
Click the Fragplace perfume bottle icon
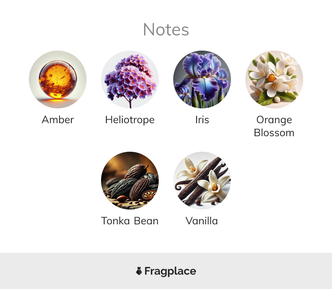tap(139, 271)
